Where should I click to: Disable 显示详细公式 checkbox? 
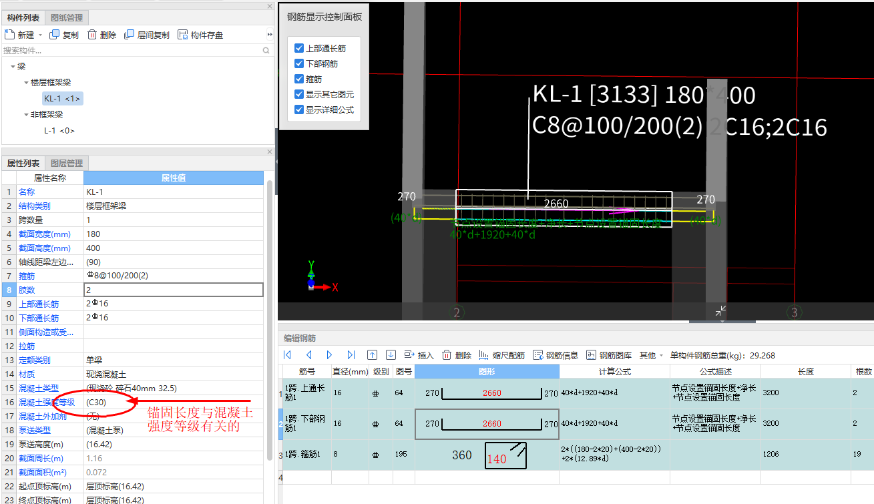[299, 109]
